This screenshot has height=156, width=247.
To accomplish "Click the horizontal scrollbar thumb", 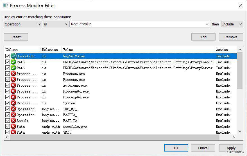I will pyautogui.click(x=115, y=137).
